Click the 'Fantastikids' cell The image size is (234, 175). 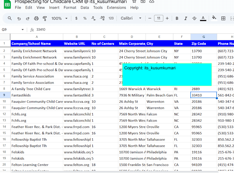pos(37,95)
